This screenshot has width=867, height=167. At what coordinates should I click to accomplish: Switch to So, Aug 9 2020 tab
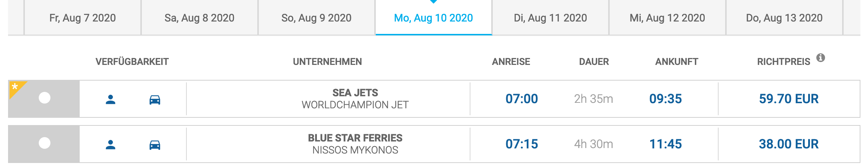(x=317, y=18)
